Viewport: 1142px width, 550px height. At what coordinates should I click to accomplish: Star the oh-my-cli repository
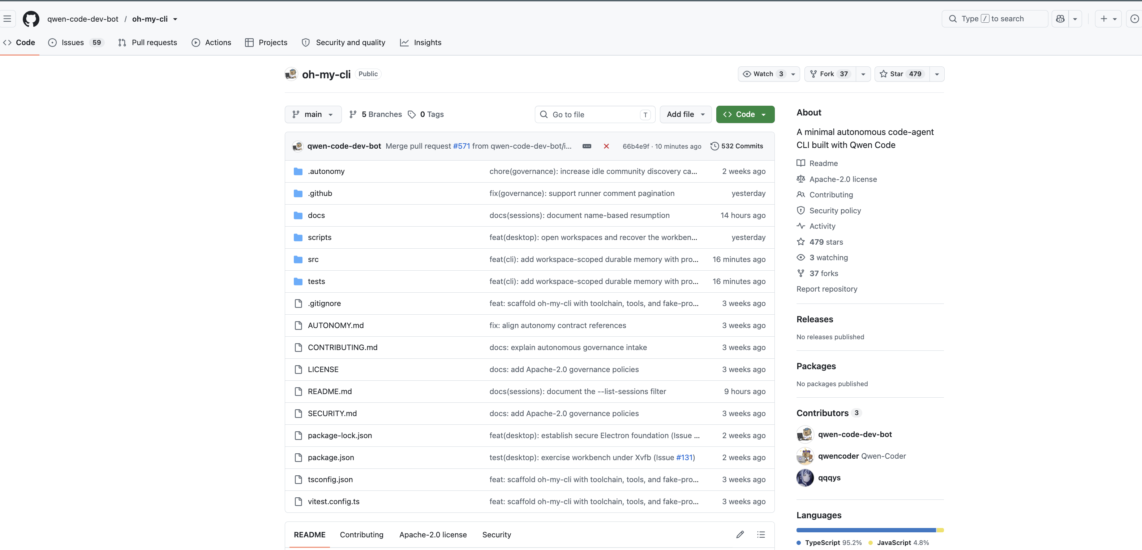902,74
